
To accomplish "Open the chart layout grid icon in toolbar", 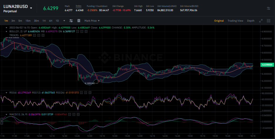I will pos(79,21).
